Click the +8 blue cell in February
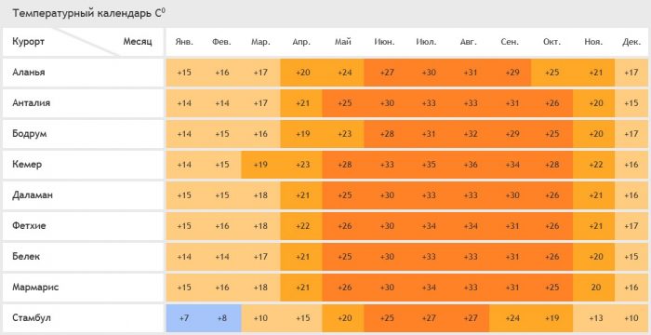The image size is (651, 335). [222, 318]
